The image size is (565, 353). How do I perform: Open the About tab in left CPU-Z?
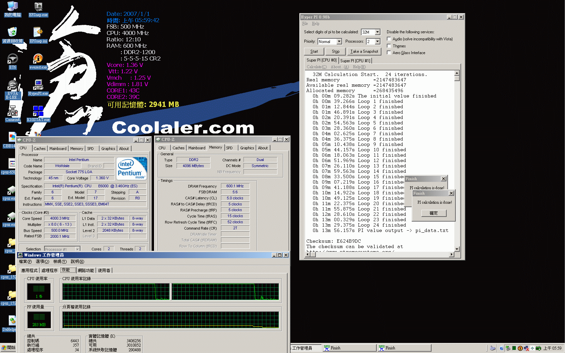(124, 149)
